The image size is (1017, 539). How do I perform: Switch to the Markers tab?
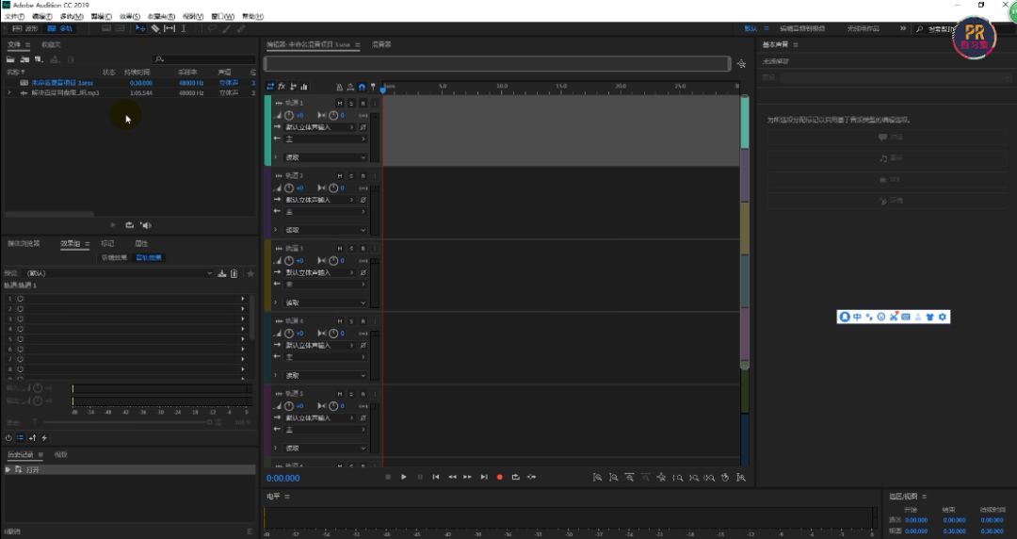[107, 243]
